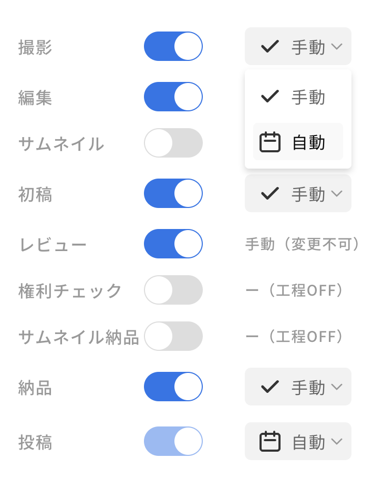The height and width of the screenshot is (479, 373).
Task: Toggle the レビュー switch
Action: pyautogui.click(x=173, y=244)
